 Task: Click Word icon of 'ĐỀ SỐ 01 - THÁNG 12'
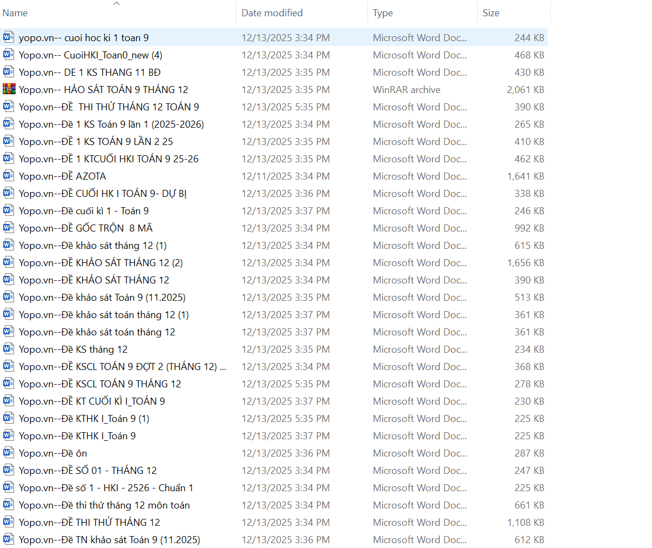(x=9, y=470)
